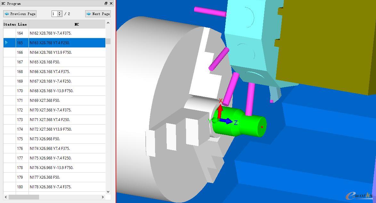Click line number 180 cell
The height and width of the screenshot is (203, 376).
click(x=22, y=186)
